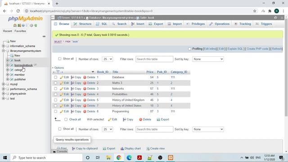Viewport: 288px width, 162px height.
Task: Open Microsoft Edge from the taskbar
Action: (x=129, y=157)
